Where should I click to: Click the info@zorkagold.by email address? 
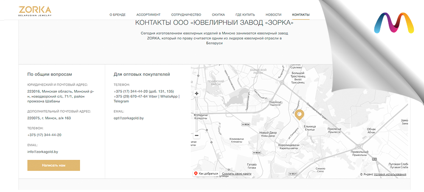(43, 152)
